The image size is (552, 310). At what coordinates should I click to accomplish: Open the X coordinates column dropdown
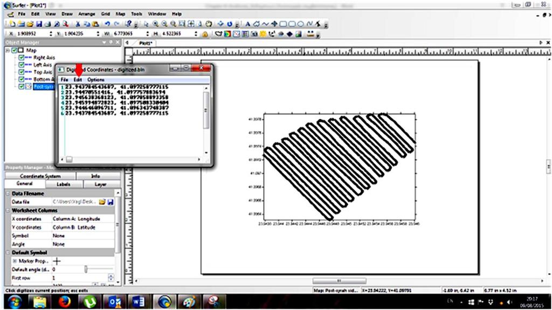tap(83, 219)
